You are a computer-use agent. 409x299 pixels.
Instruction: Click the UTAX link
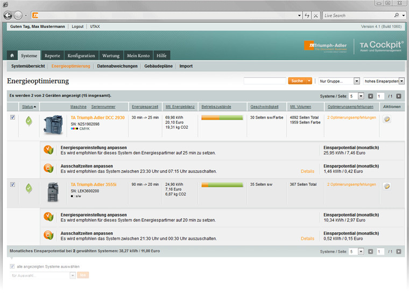95,26
